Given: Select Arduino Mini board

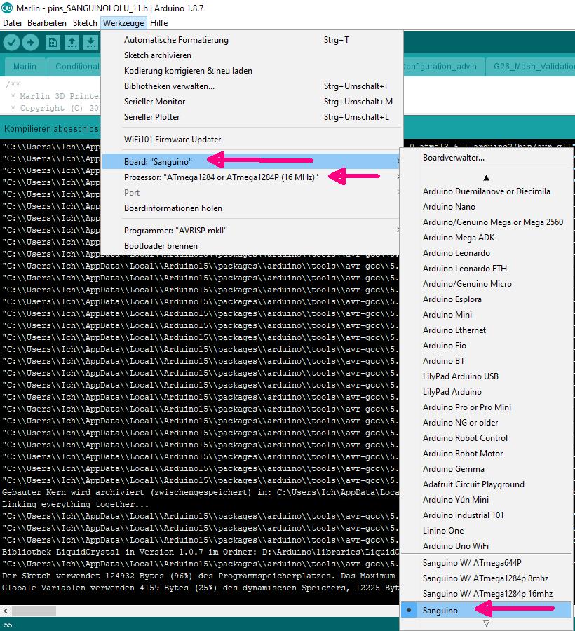Looking at the screenshot, I should coord(487,315).
